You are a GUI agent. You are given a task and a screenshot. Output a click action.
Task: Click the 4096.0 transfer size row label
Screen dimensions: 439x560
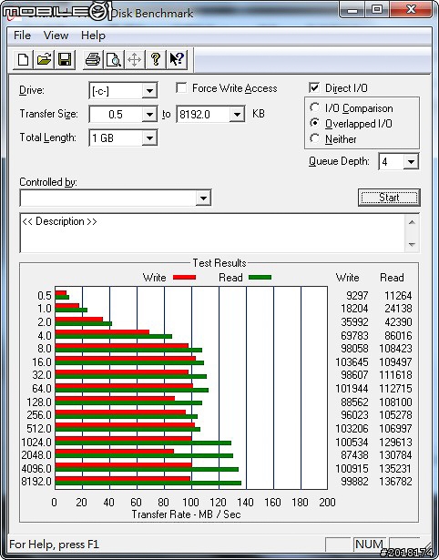click(36, 468)
